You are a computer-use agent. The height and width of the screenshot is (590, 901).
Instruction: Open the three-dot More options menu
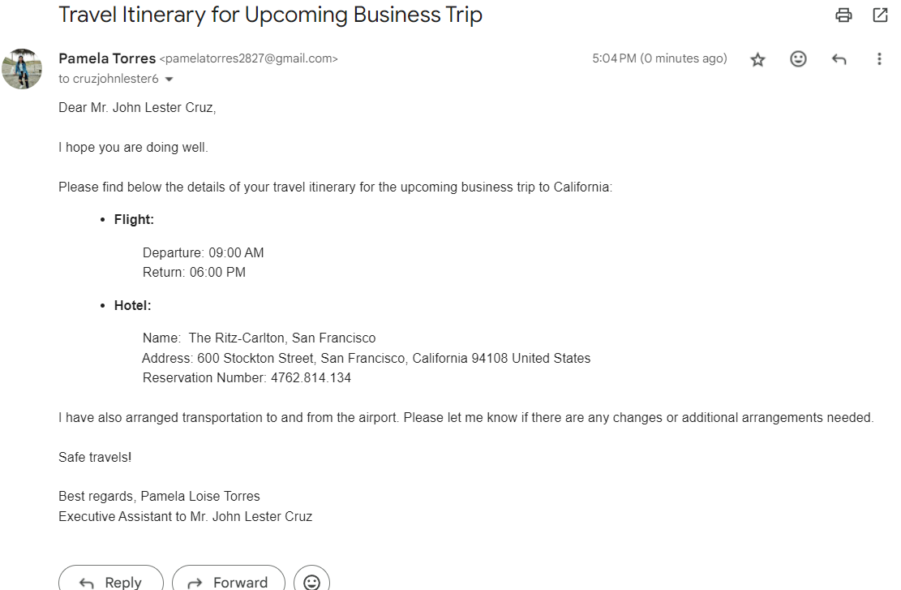[x=879, y=59]
